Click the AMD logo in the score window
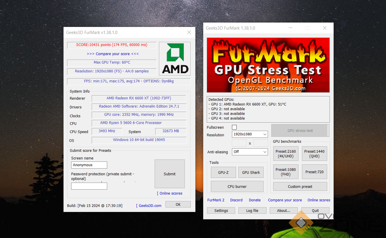 point(175,59)
